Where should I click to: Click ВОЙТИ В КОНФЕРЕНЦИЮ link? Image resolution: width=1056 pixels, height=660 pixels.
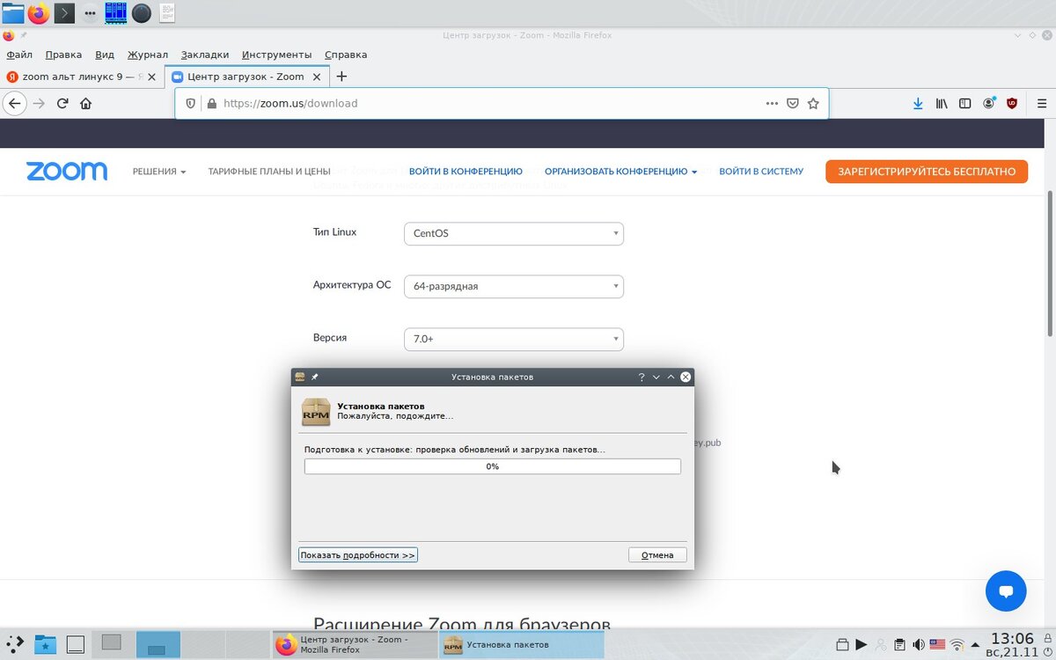(466, 172)
